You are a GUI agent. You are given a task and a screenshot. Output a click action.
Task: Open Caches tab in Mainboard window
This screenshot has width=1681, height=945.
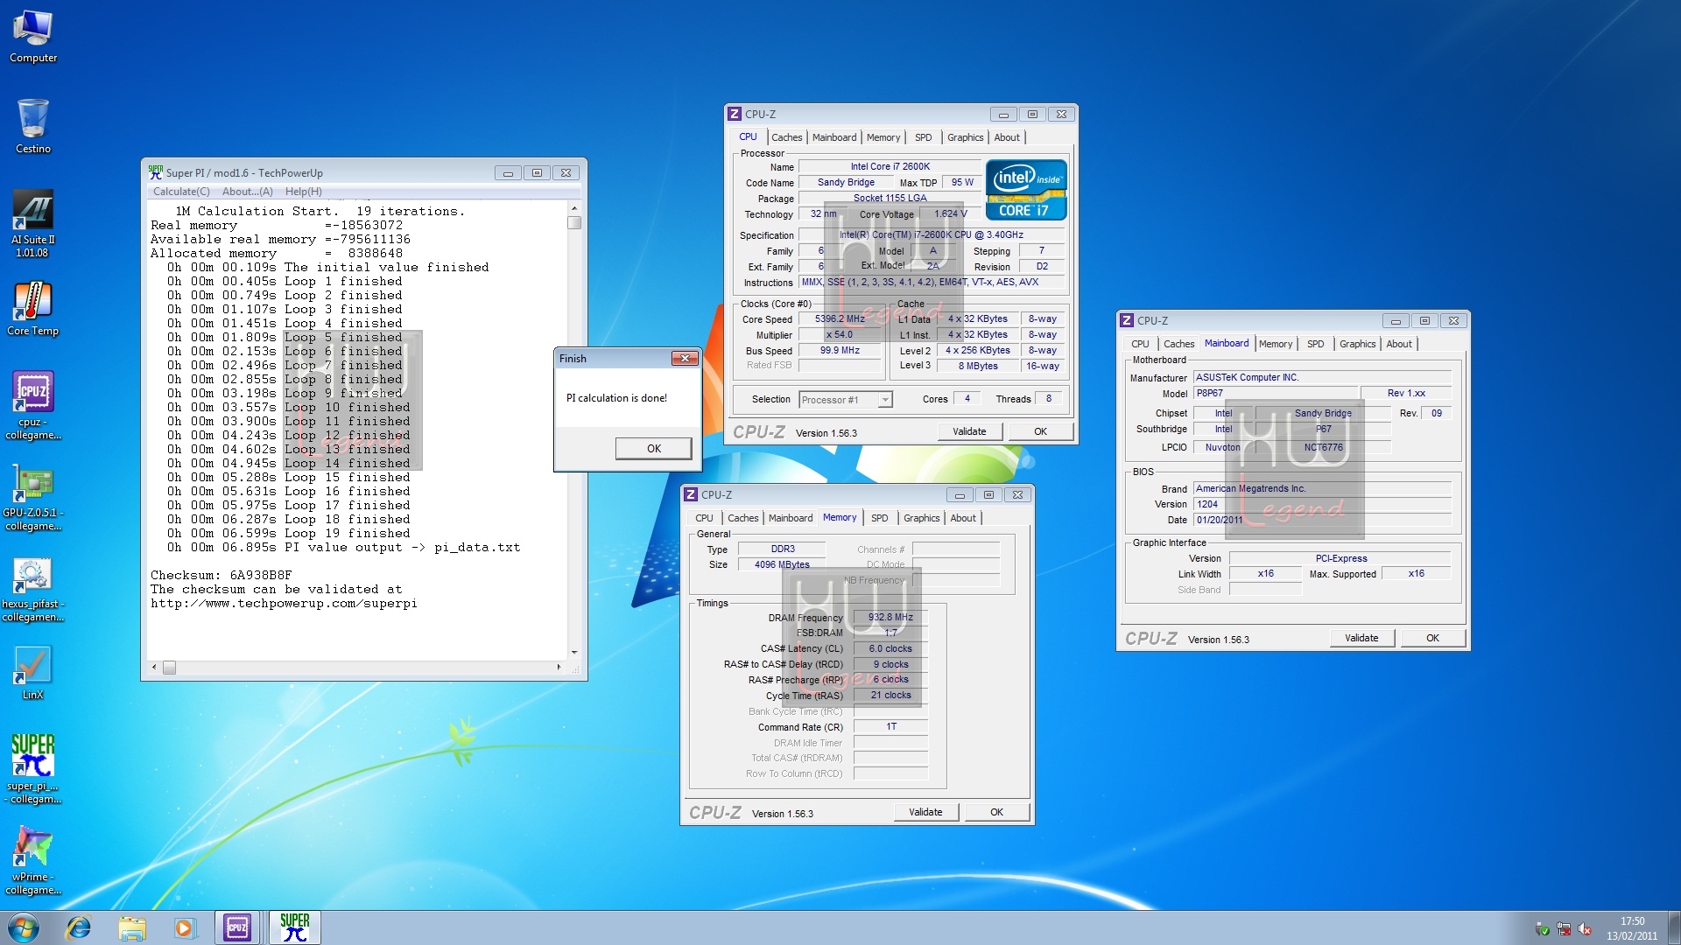[1178, 344]
